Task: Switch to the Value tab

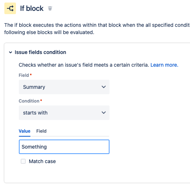Action: tap(25, 131)
